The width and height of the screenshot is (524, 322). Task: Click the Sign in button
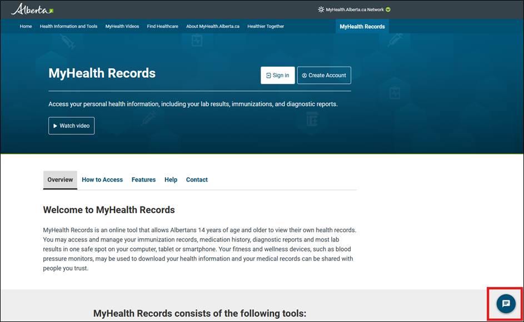(278, 76)
